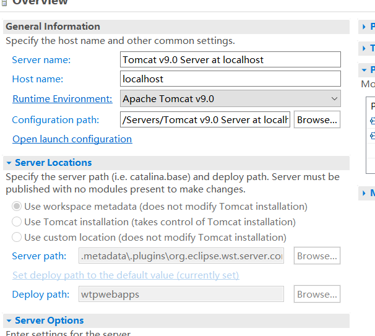Select the second port icon in right table
Image resolution: width=375 pixels, height=336 pixels.
coord(373,136)
